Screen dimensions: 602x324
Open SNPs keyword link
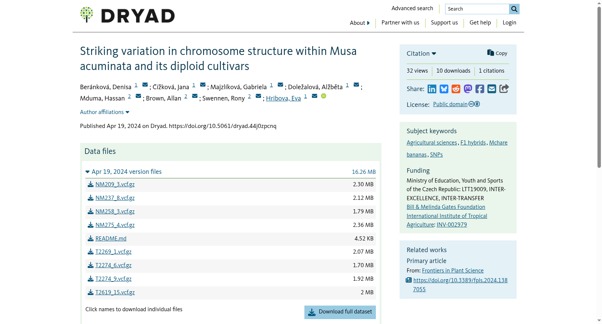coord(436,155)
